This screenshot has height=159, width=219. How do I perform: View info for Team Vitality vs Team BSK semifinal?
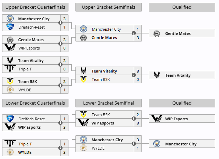pyautogui.click(x=134, y=75)
